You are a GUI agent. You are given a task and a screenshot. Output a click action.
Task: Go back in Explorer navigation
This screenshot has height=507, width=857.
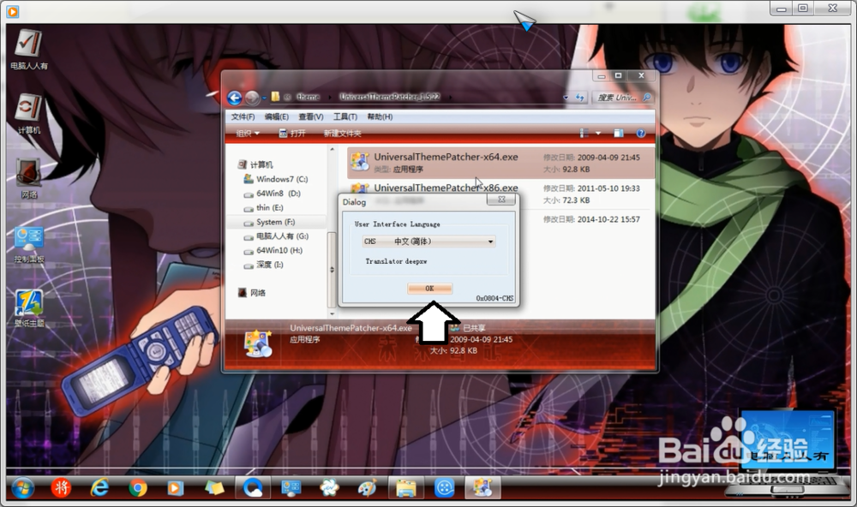pyautogui.click(x=235, y=98)
